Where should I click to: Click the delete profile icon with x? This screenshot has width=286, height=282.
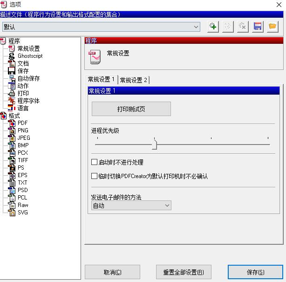click(x=243, y=27)
